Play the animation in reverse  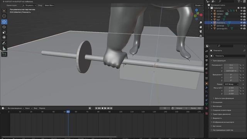click(x=102, y=108)
